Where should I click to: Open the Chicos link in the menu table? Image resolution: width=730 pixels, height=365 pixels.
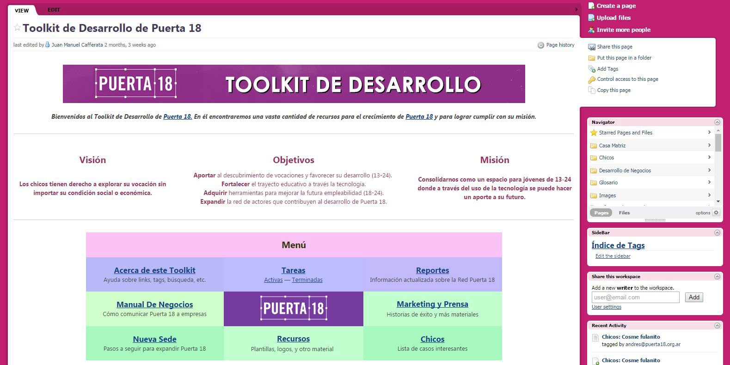point(432,339)
